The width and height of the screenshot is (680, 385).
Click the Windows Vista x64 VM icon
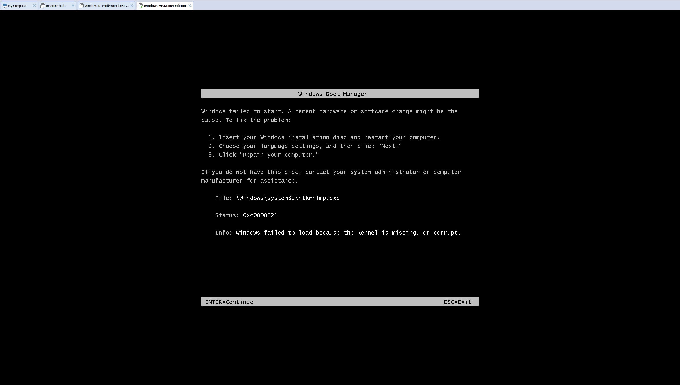pyautogui.click(x=140, y=6)
